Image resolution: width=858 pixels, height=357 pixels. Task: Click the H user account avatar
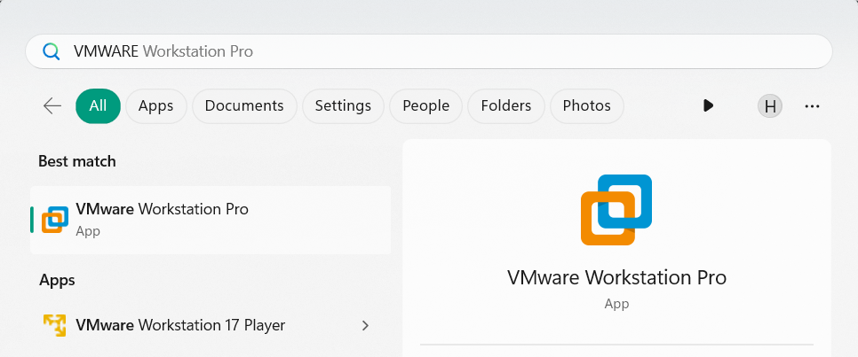pos(769,106)
